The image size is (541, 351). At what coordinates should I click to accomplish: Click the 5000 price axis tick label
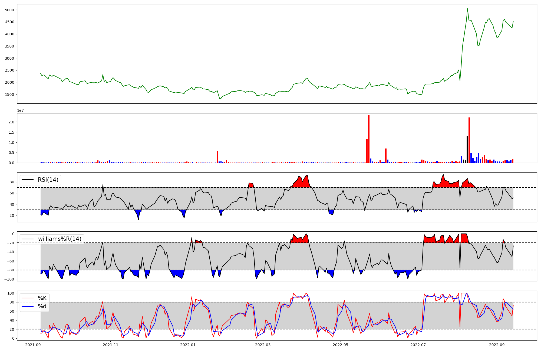[9, 10]
